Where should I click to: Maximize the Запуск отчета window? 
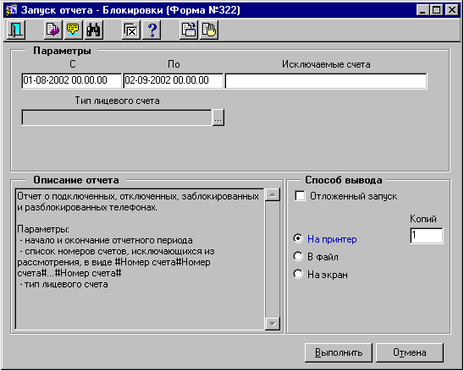(x=436, y=10)
